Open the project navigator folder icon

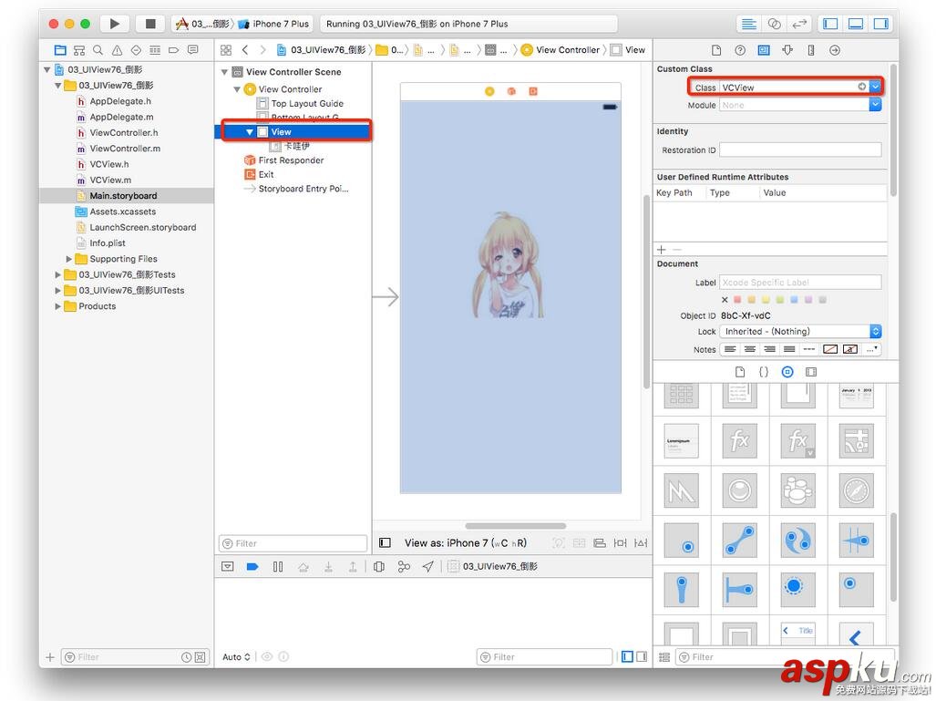click(60, 50)
